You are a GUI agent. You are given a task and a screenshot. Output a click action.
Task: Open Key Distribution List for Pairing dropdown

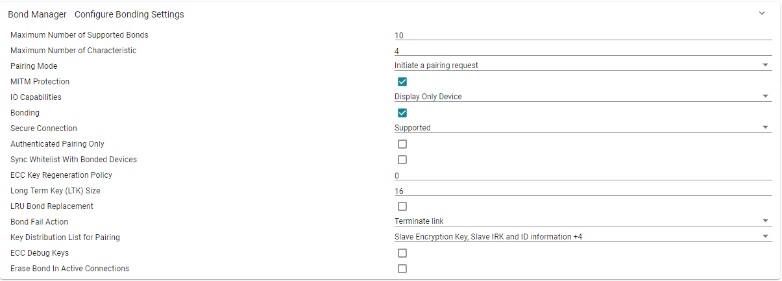tap(582, 237)
